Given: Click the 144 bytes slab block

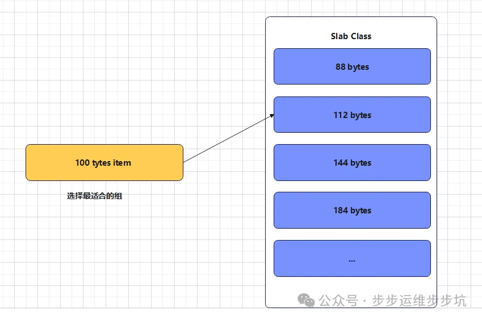Looking at the screenshot, I should point(352,162).
